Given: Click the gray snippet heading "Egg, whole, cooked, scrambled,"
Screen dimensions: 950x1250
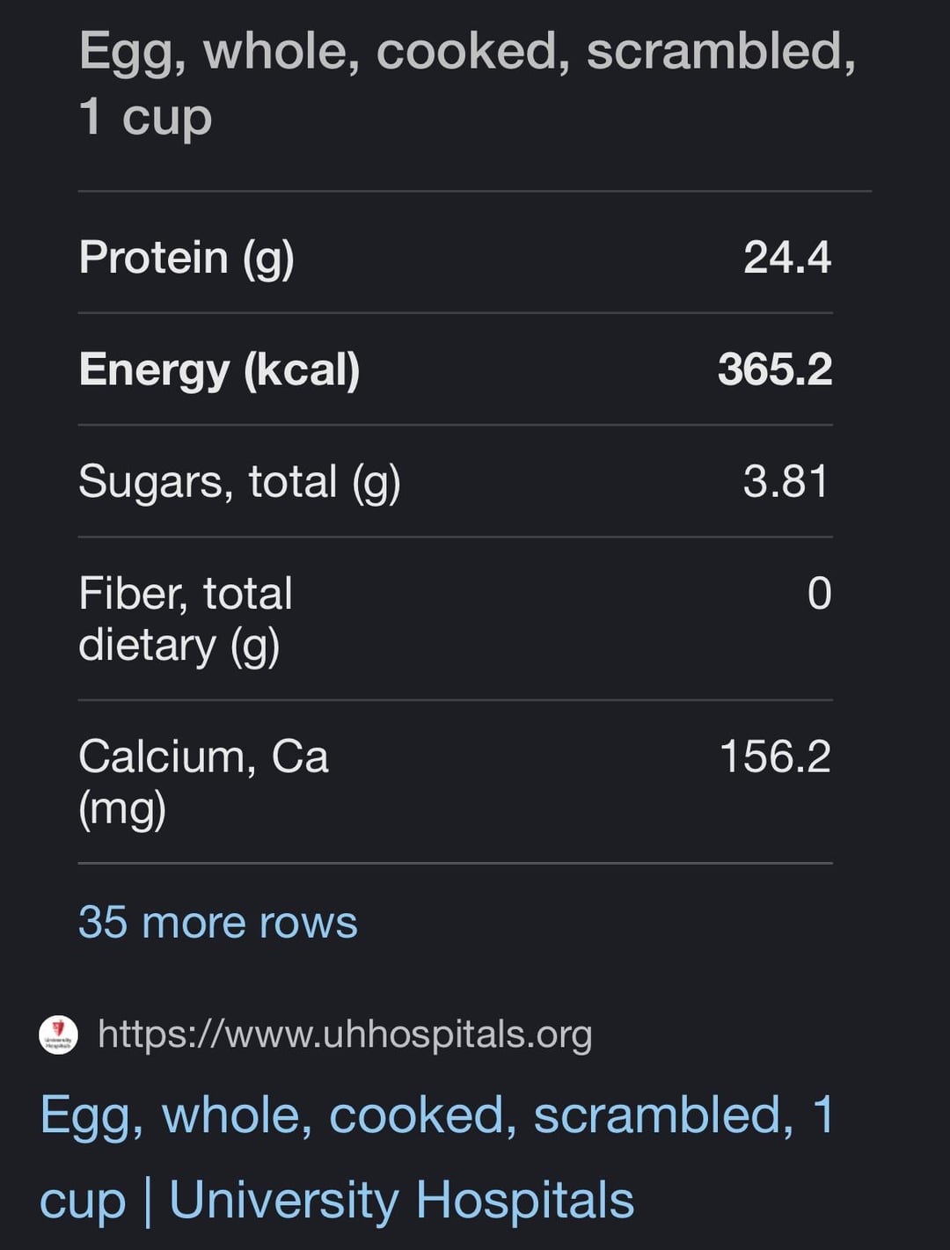Looking at the screenshot, I should click(466, 51).
